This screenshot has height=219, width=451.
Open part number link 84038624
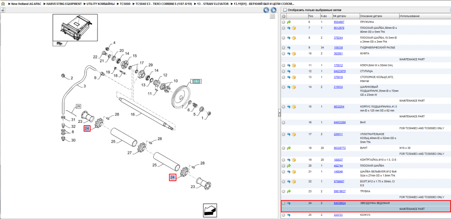(340, 203)
